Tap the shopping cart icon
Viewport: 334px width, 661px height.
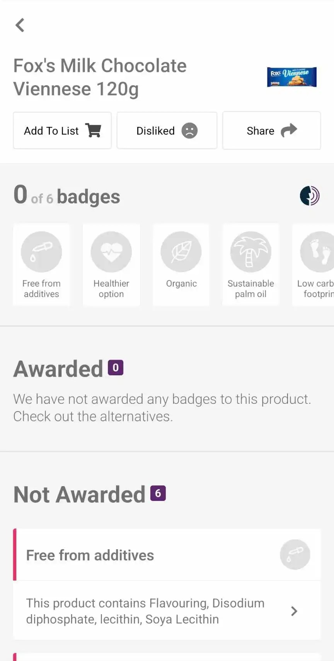94,131
